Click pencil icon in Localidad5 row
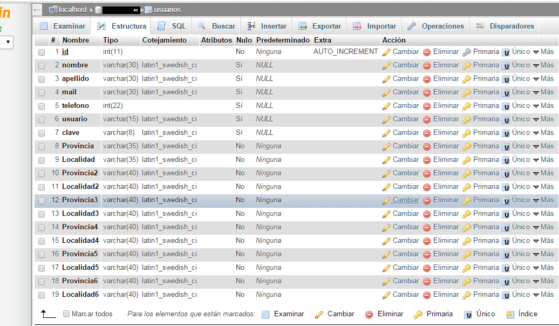The width and height of the screenshot is (559, 326). [386, 268]
